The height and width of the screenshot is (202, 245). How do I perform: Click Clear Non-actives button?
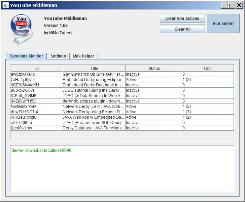(182, 18)
